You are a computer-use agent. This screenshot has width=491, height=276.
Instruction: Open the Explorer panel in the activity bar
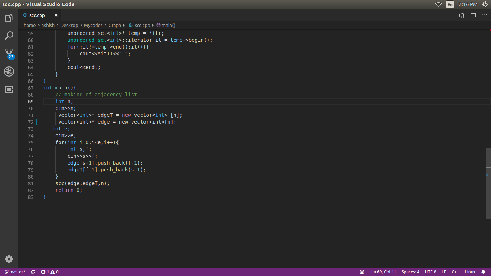click(9, 17)
